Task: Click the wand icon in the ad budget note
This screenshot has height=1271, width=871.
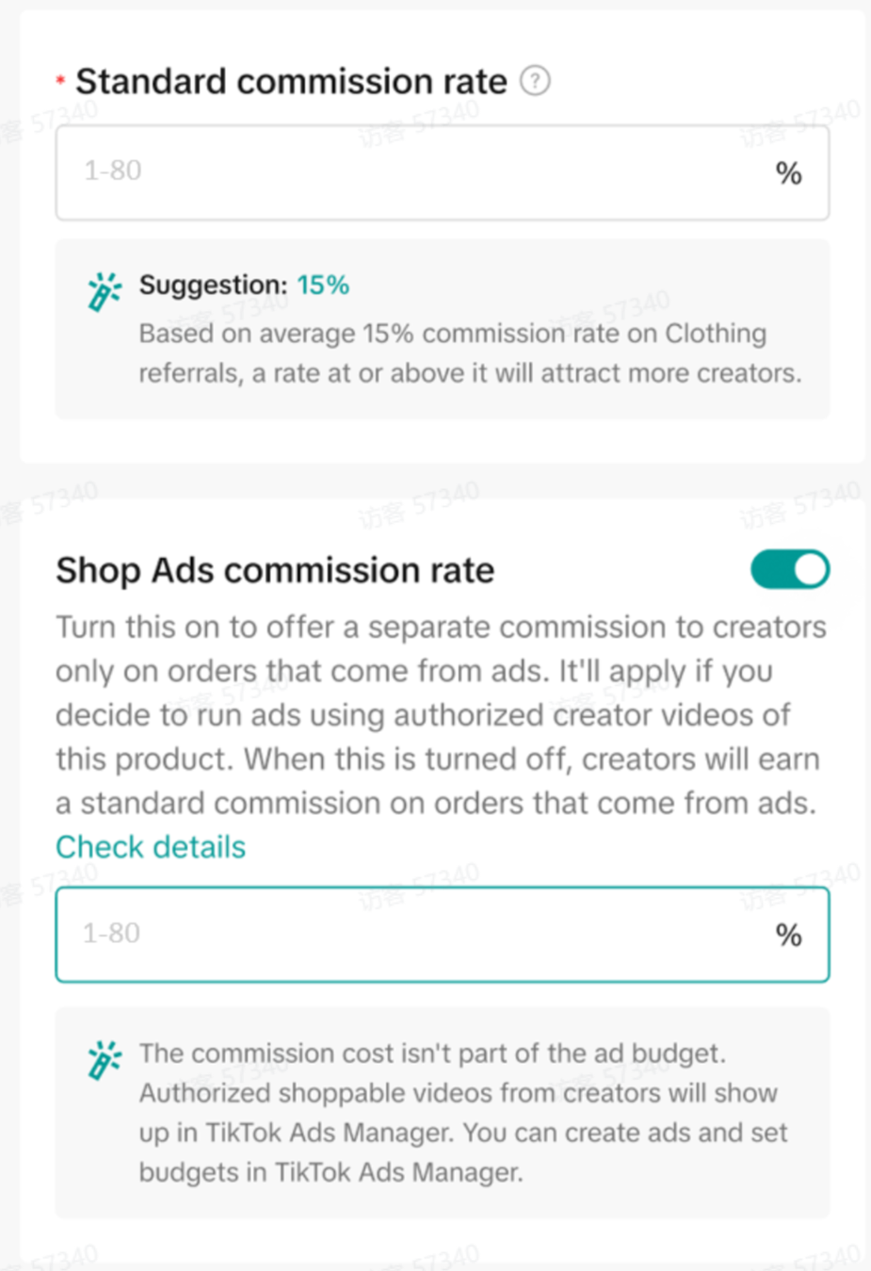Action: [x=104, y=1060]
